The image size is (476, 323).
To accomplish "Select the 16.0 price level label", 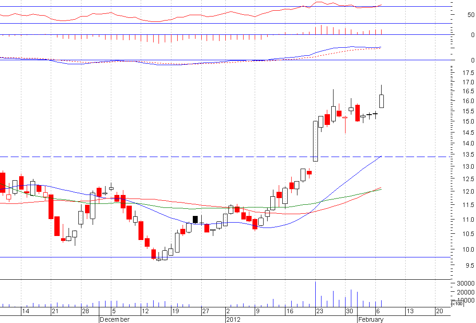I will click(x=468, y=101).
